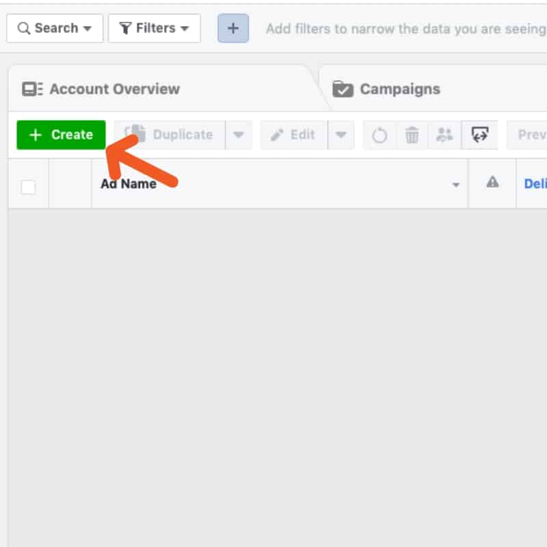Click the circular revert icon

point(379,135)
